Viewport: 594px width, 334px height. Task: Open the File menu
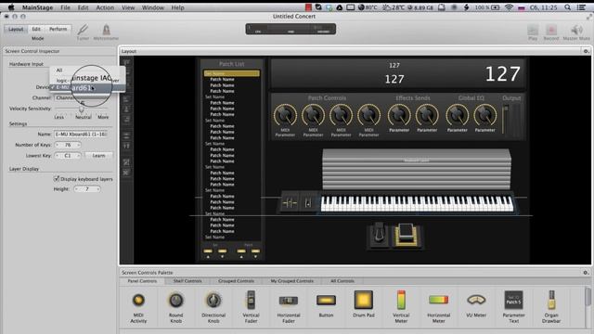tap(65, 7)
